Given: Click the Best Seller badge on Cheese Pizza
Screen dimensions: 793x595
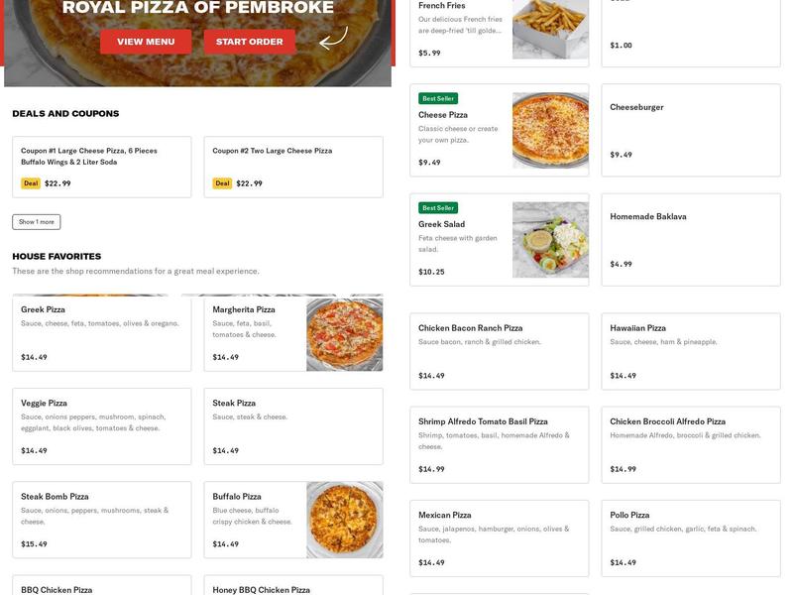Looking at the screenshot, I should click(435, 98).
